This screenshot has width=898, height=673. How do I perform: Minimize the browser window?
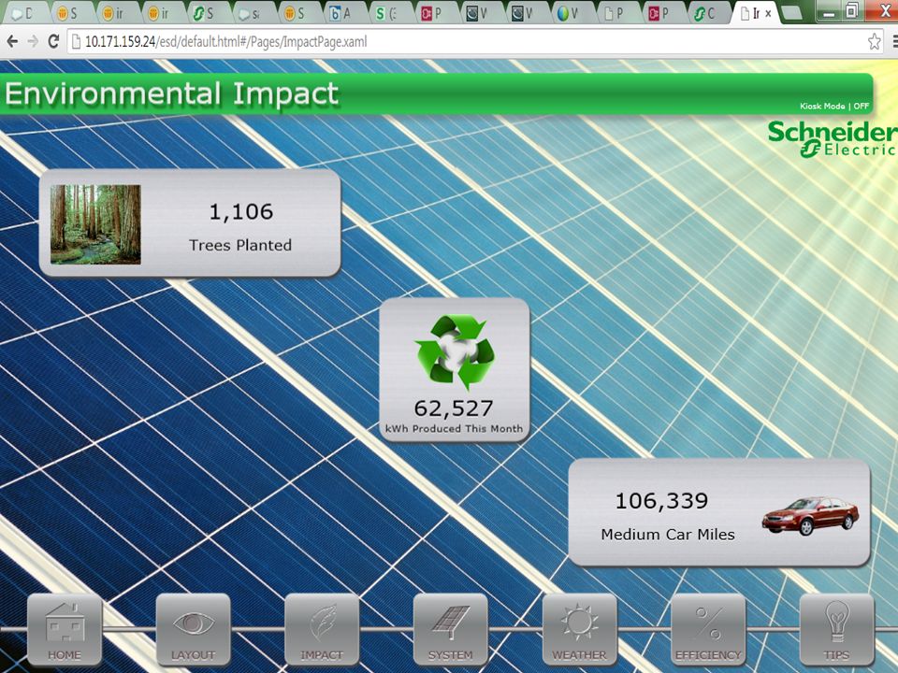coord(828,12)
